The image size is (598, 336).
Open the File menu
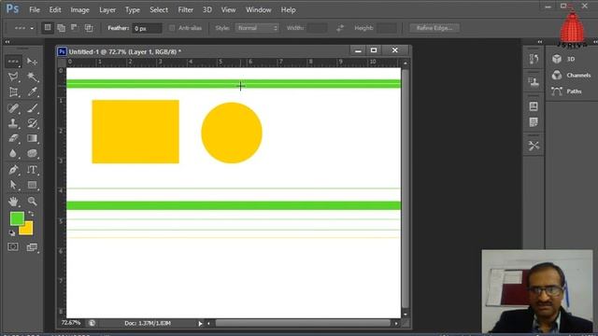point(35,10)
